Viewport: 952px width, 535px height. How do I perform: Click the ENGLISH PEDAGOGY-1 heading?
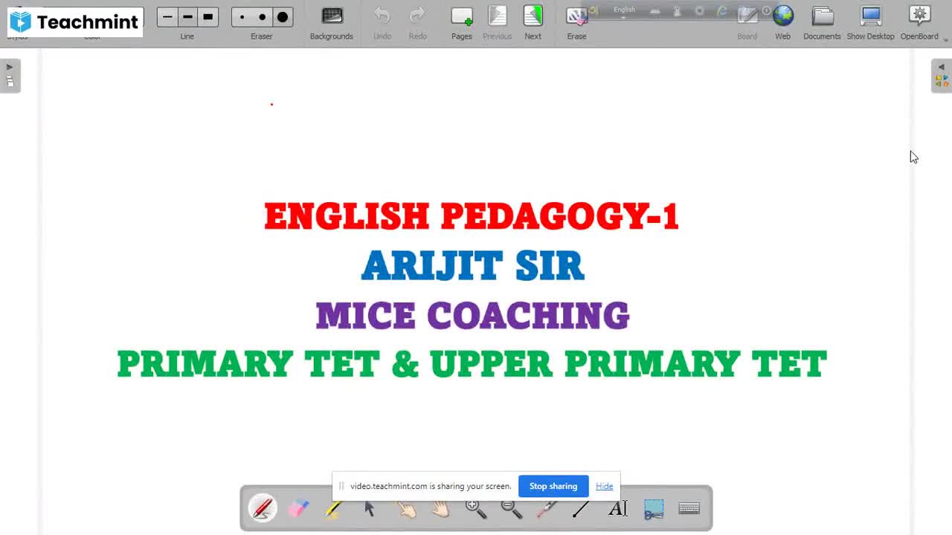pos(472,216)
